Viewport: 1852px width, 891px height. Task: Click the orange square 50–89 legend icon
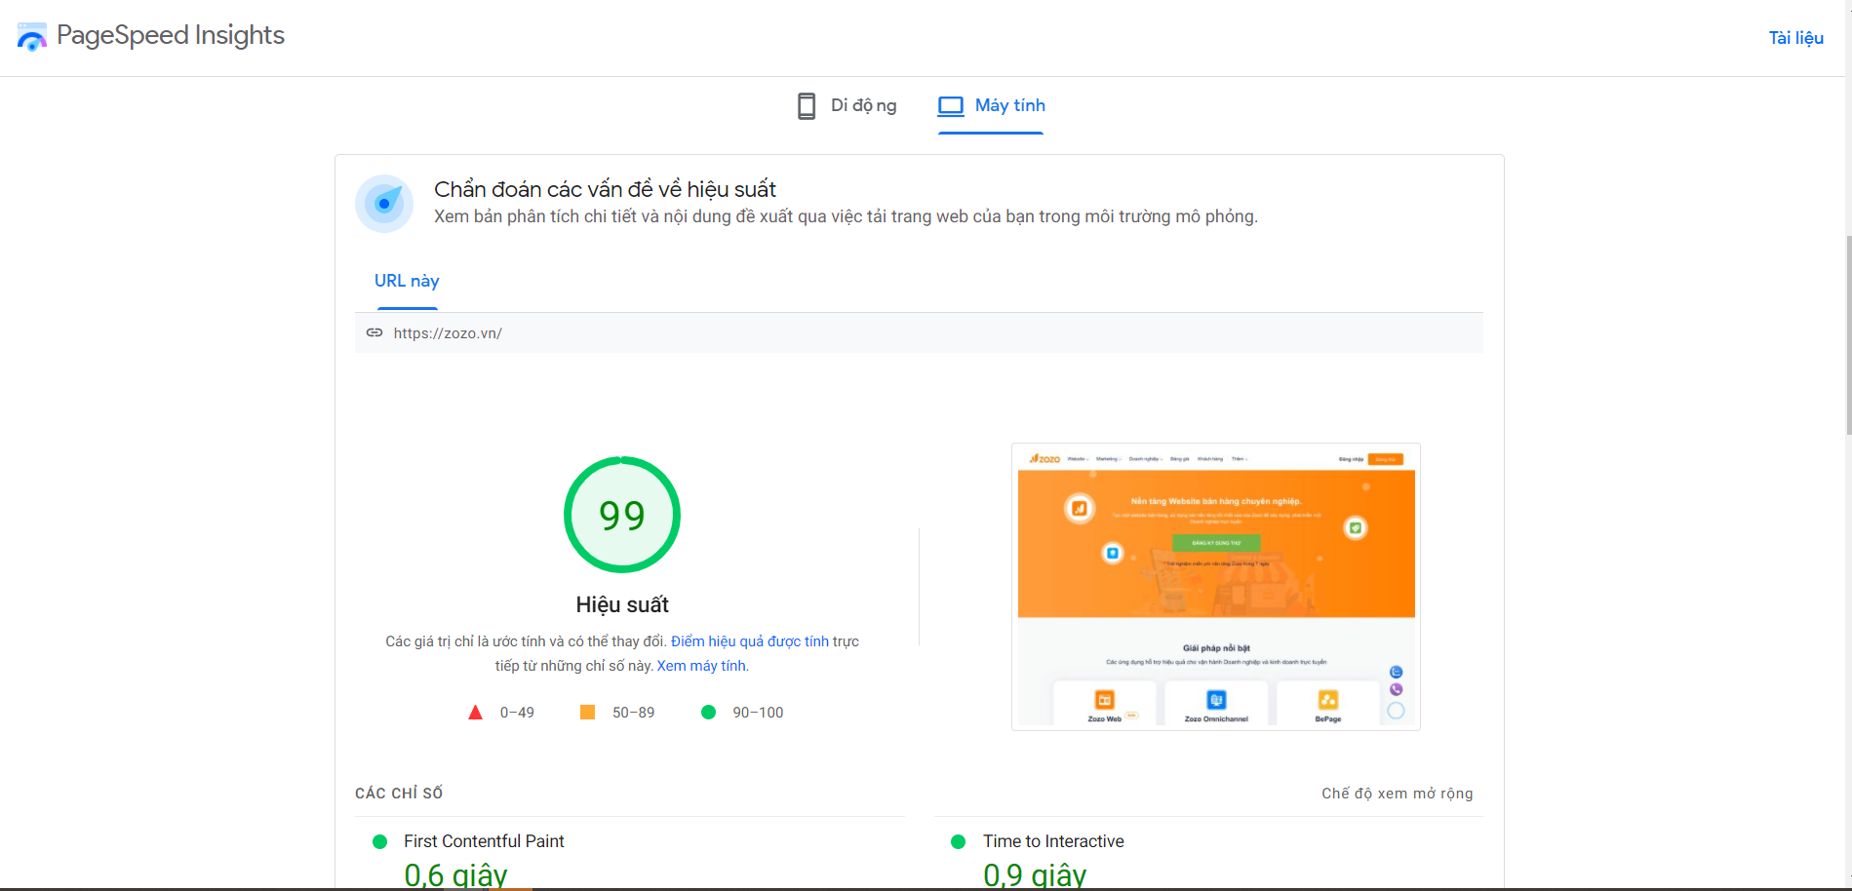coord(587,713)
